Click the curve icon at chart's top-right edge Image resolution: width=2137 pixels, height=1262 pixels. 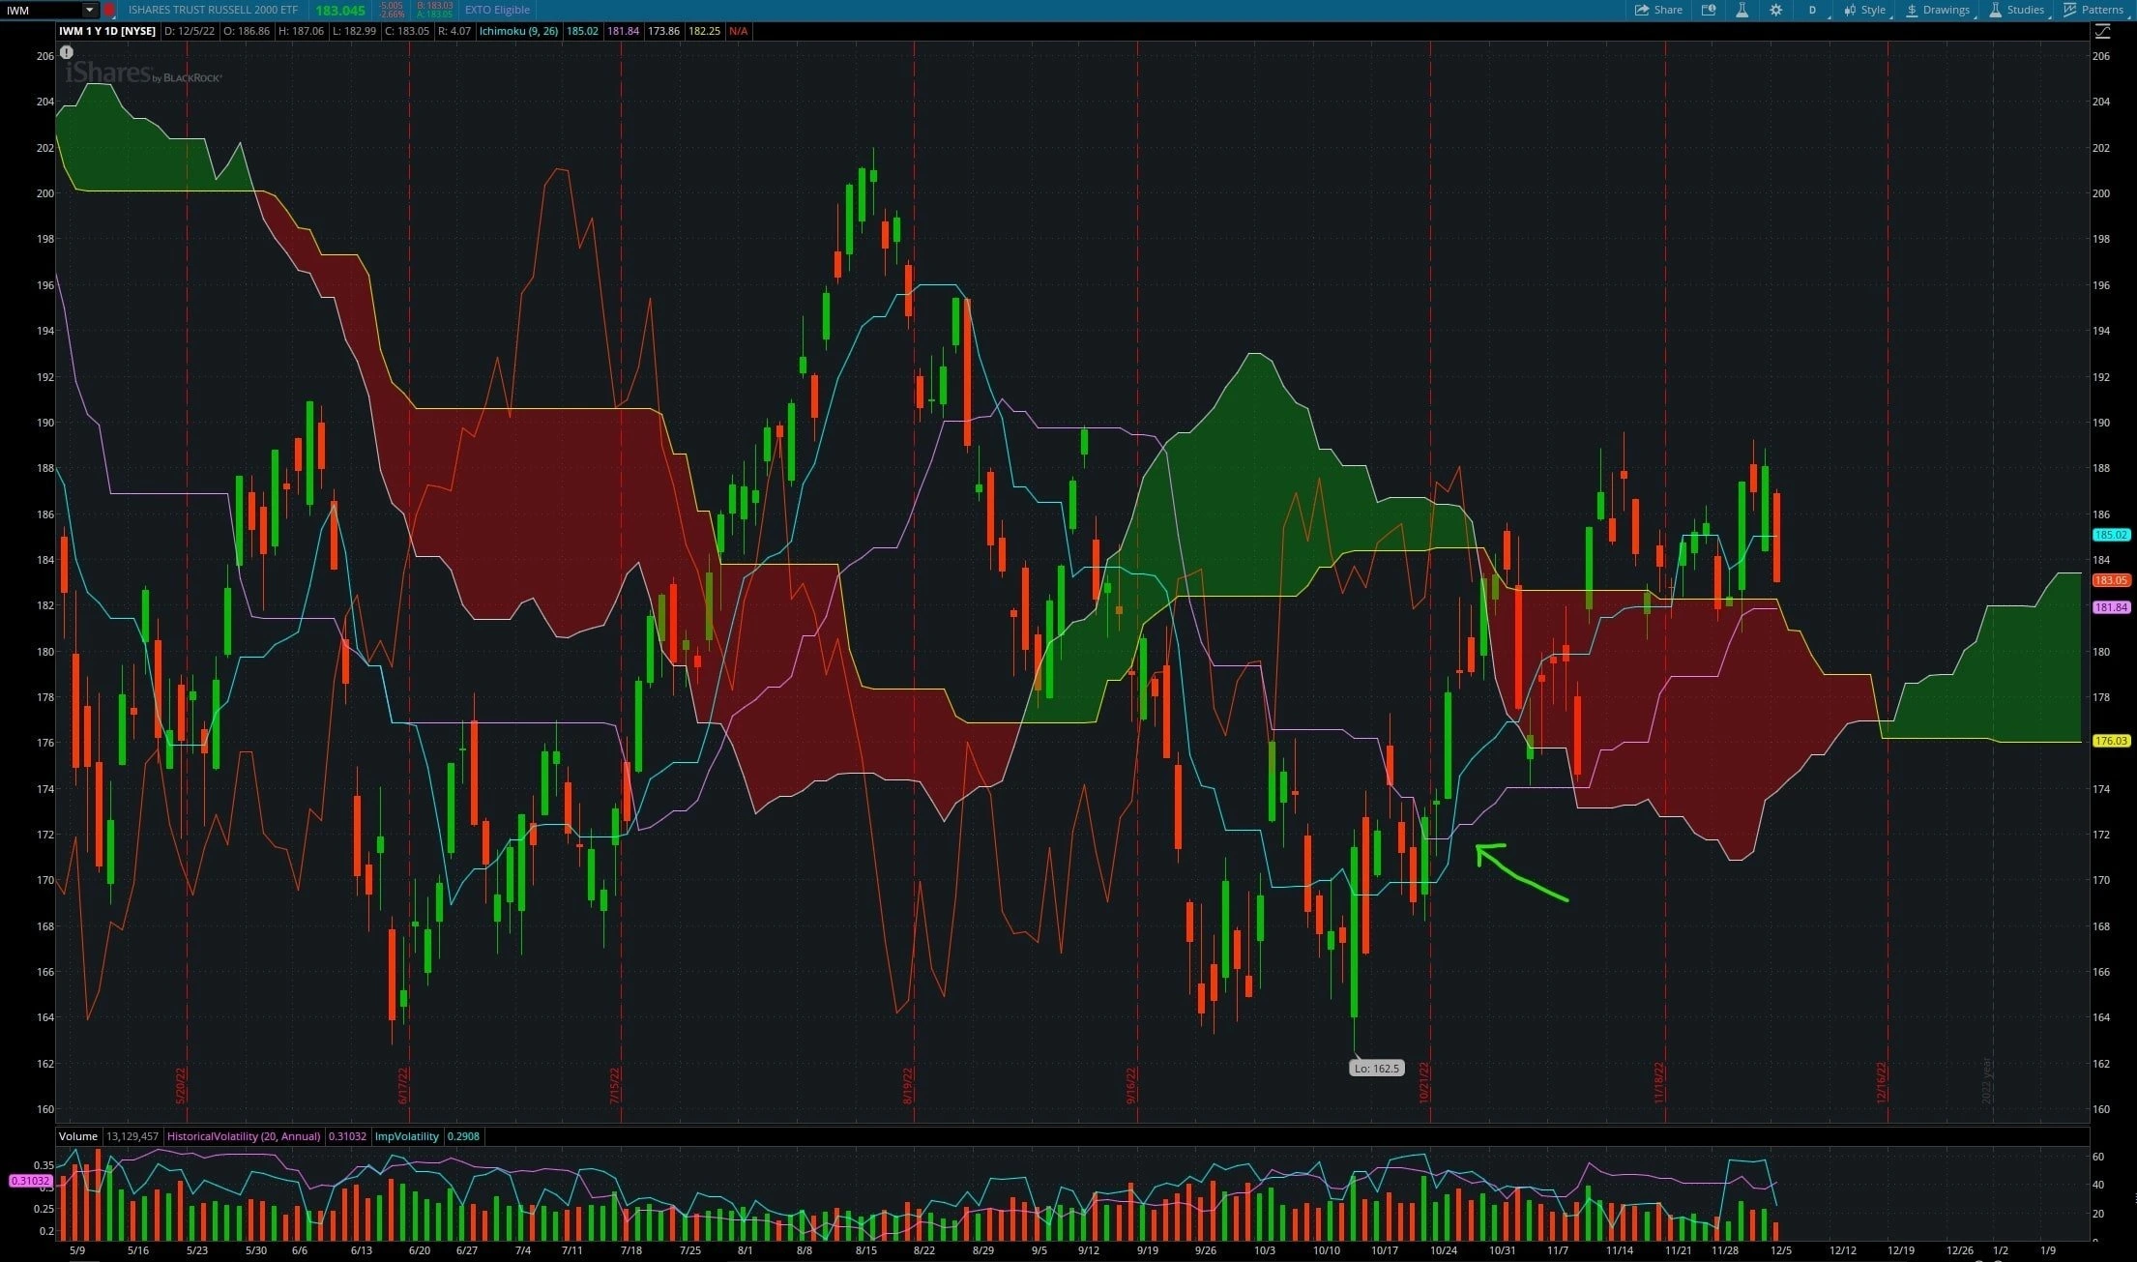(x=2104, y=31)
